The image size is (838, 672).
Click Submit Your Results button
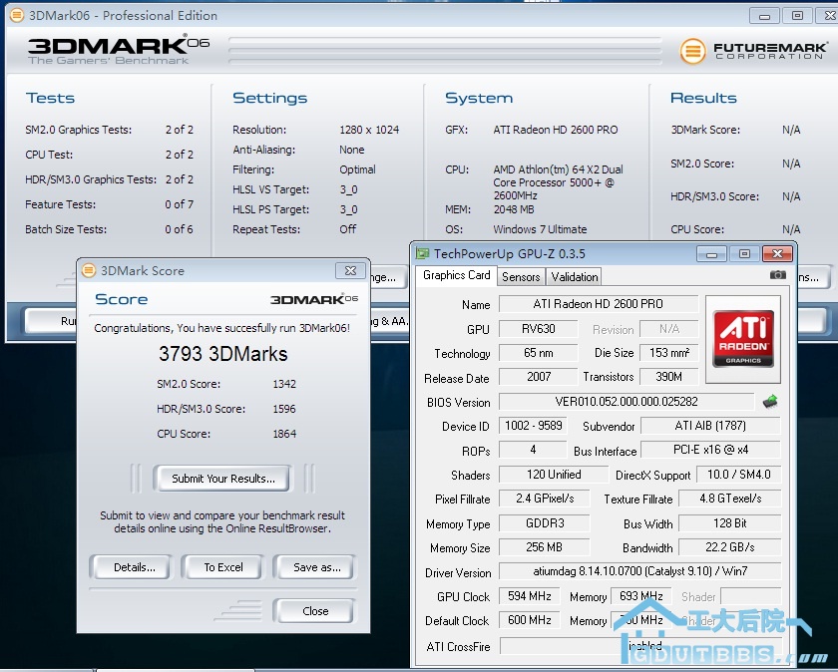[222, 479]
